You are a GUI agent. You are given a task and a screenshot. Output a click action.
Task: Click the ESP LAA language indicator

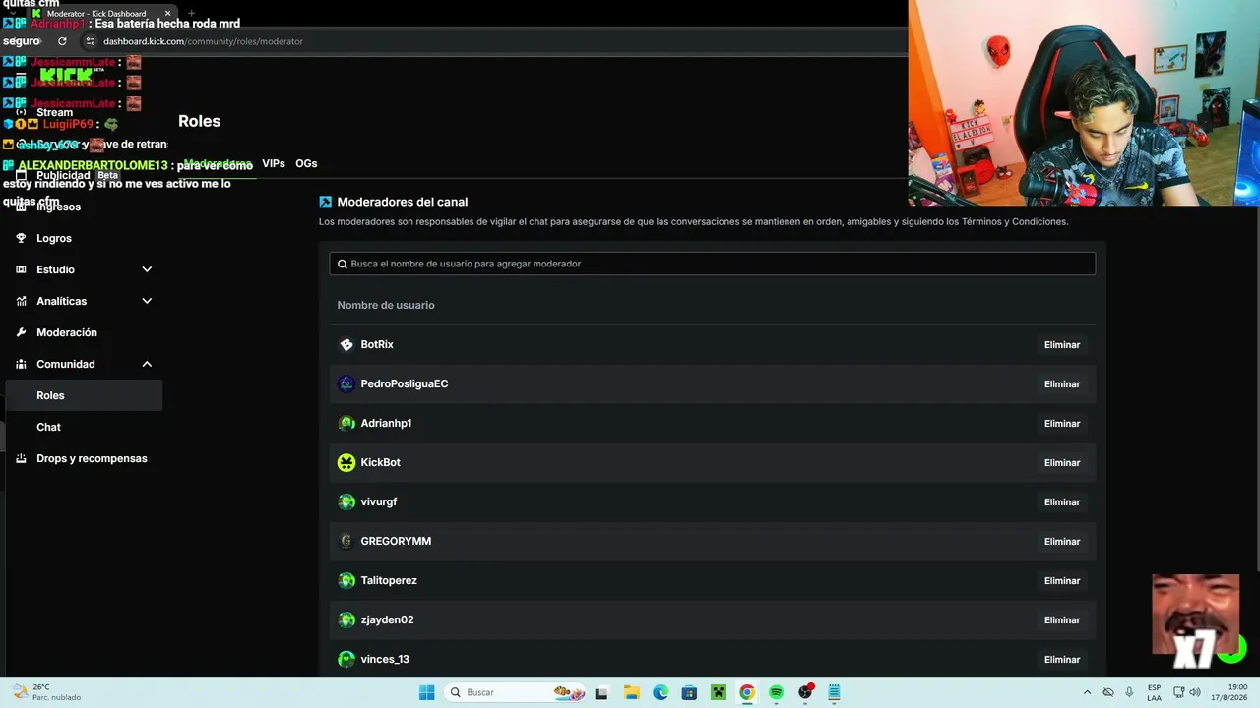click(1154, 692)
